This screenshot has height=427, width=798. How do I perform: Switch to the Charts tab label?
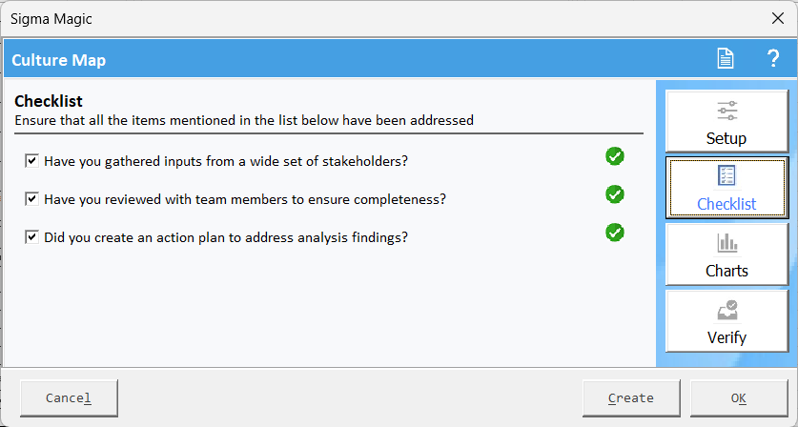(726, 271)
